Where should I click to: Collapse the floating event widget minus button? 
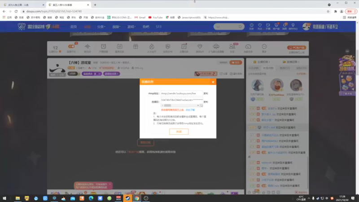(347, 51)
